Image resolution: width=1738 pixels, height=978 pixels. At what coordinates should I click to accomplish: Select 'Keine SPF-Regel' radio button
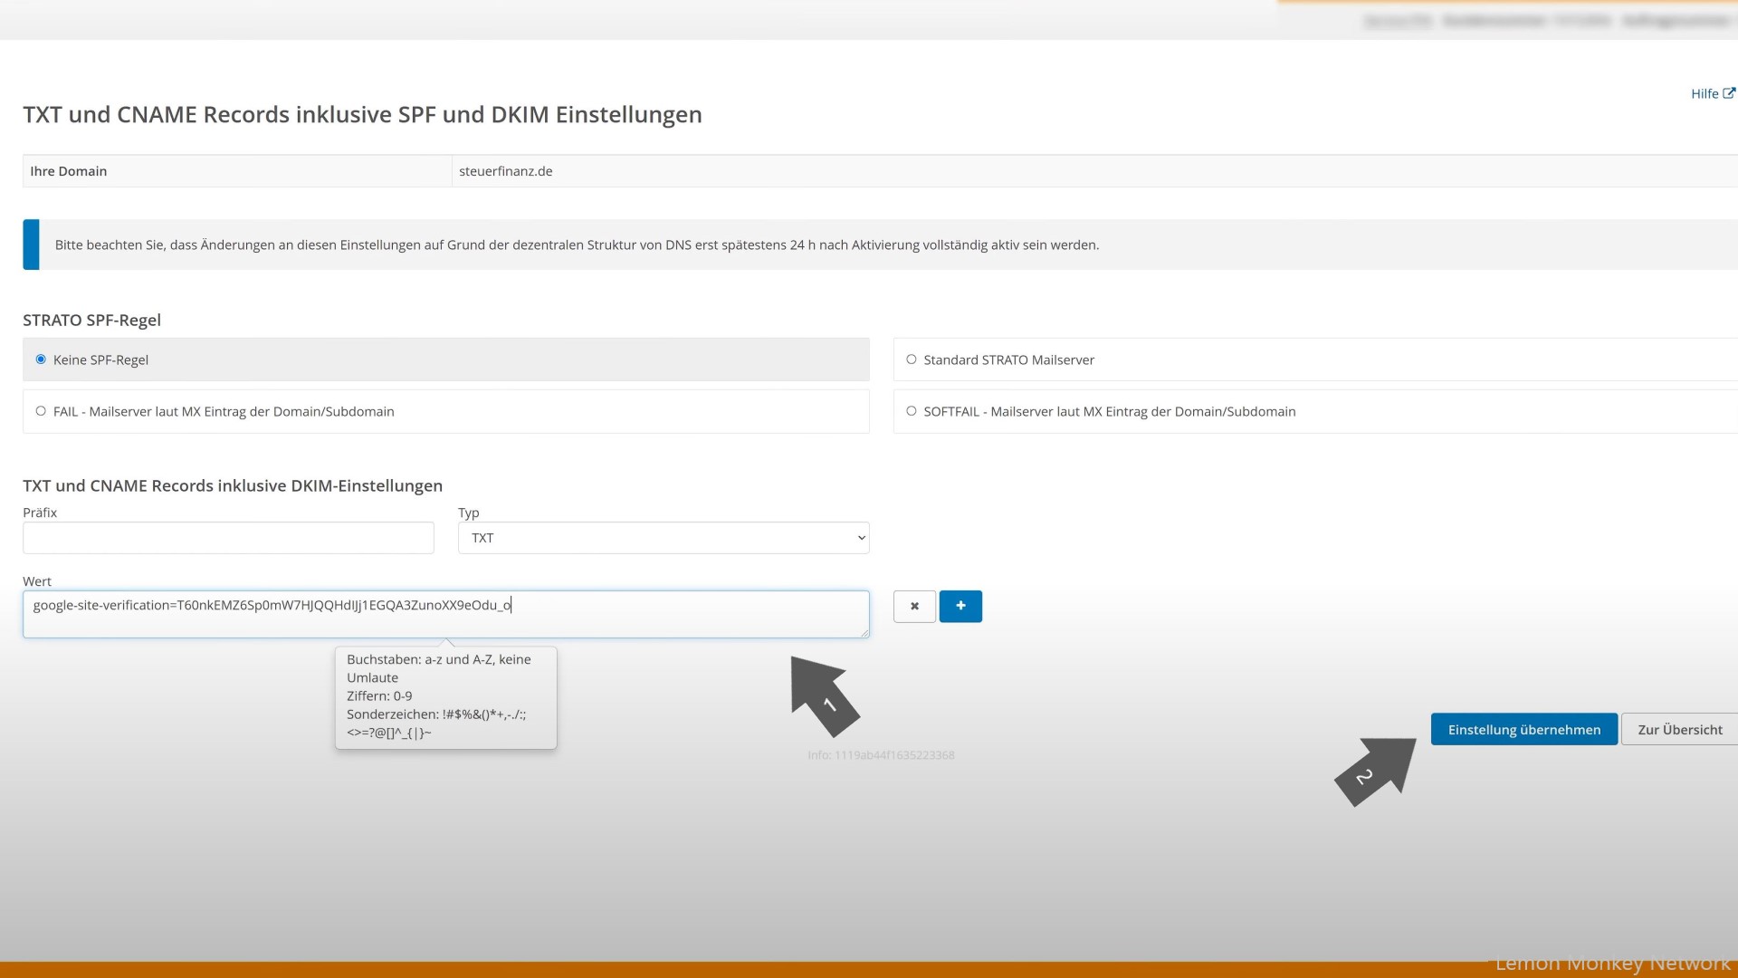coord(42,360)
